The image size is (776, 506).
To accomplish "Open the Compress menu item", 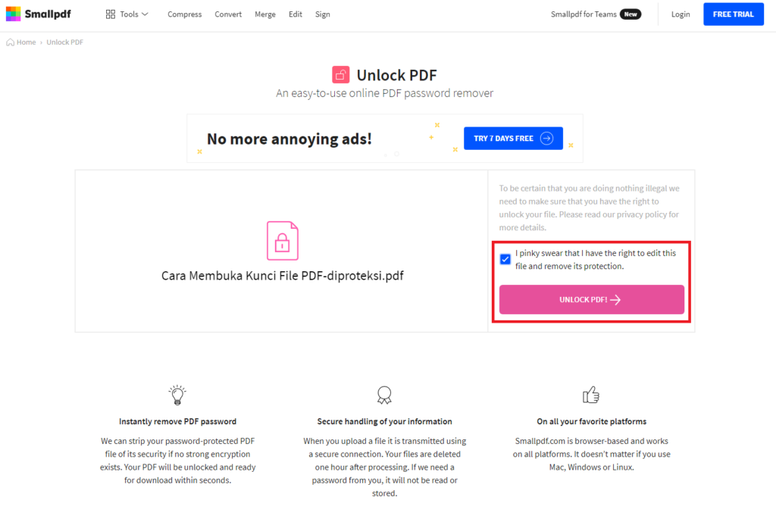I will (184, 14).
